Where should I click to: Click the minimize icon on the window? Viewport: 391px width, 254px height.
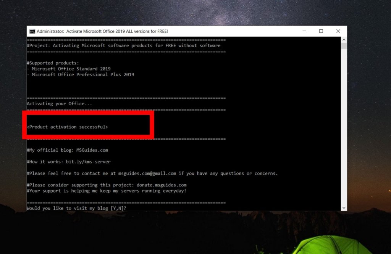point(304,31)
